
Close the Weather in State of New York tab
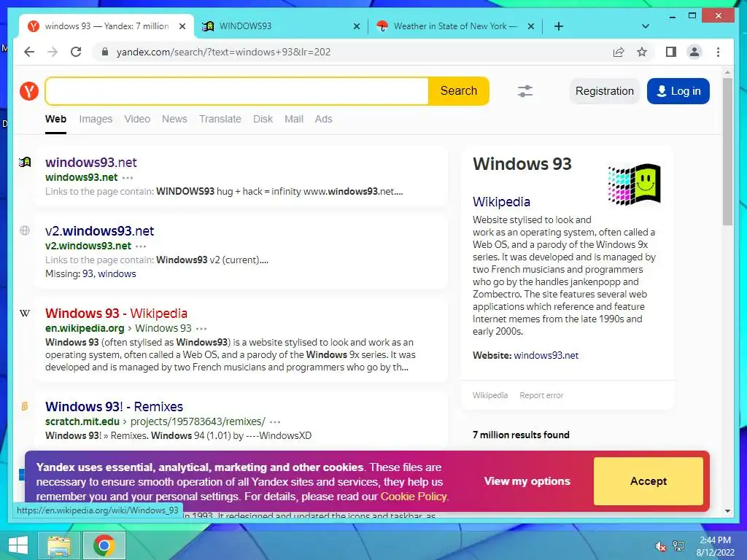(x=531, y=26)
